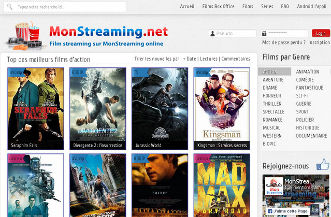This screenshot has width=331, height=217.
Task: Open Mot de passe perdu link
Action: pyautogui.click(x=284, y=42)
